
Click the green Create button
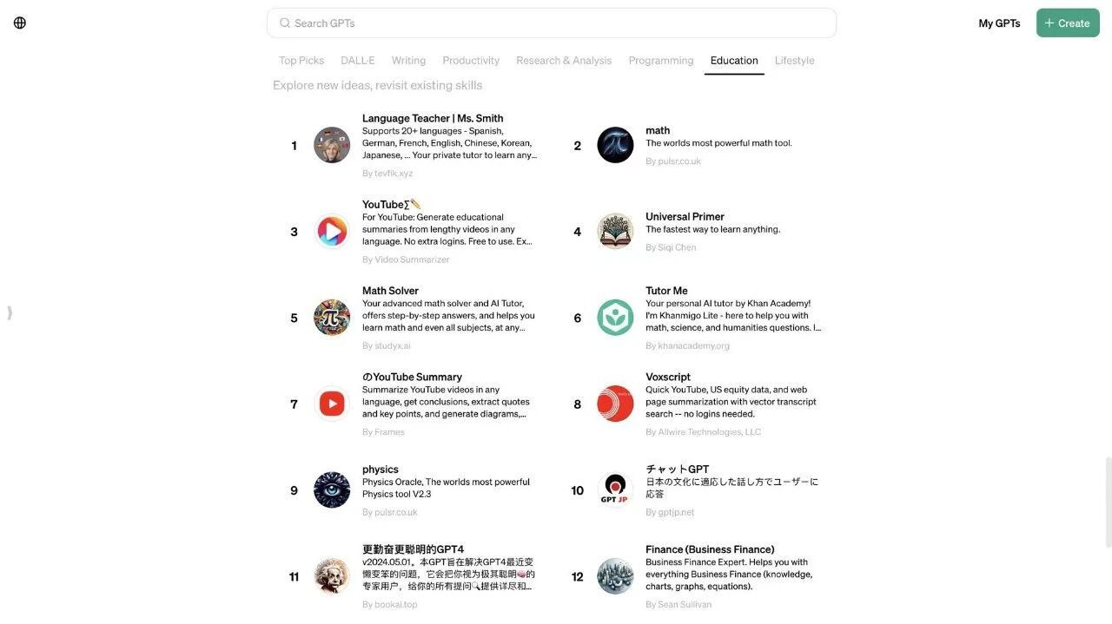[x=1068, y=23]
